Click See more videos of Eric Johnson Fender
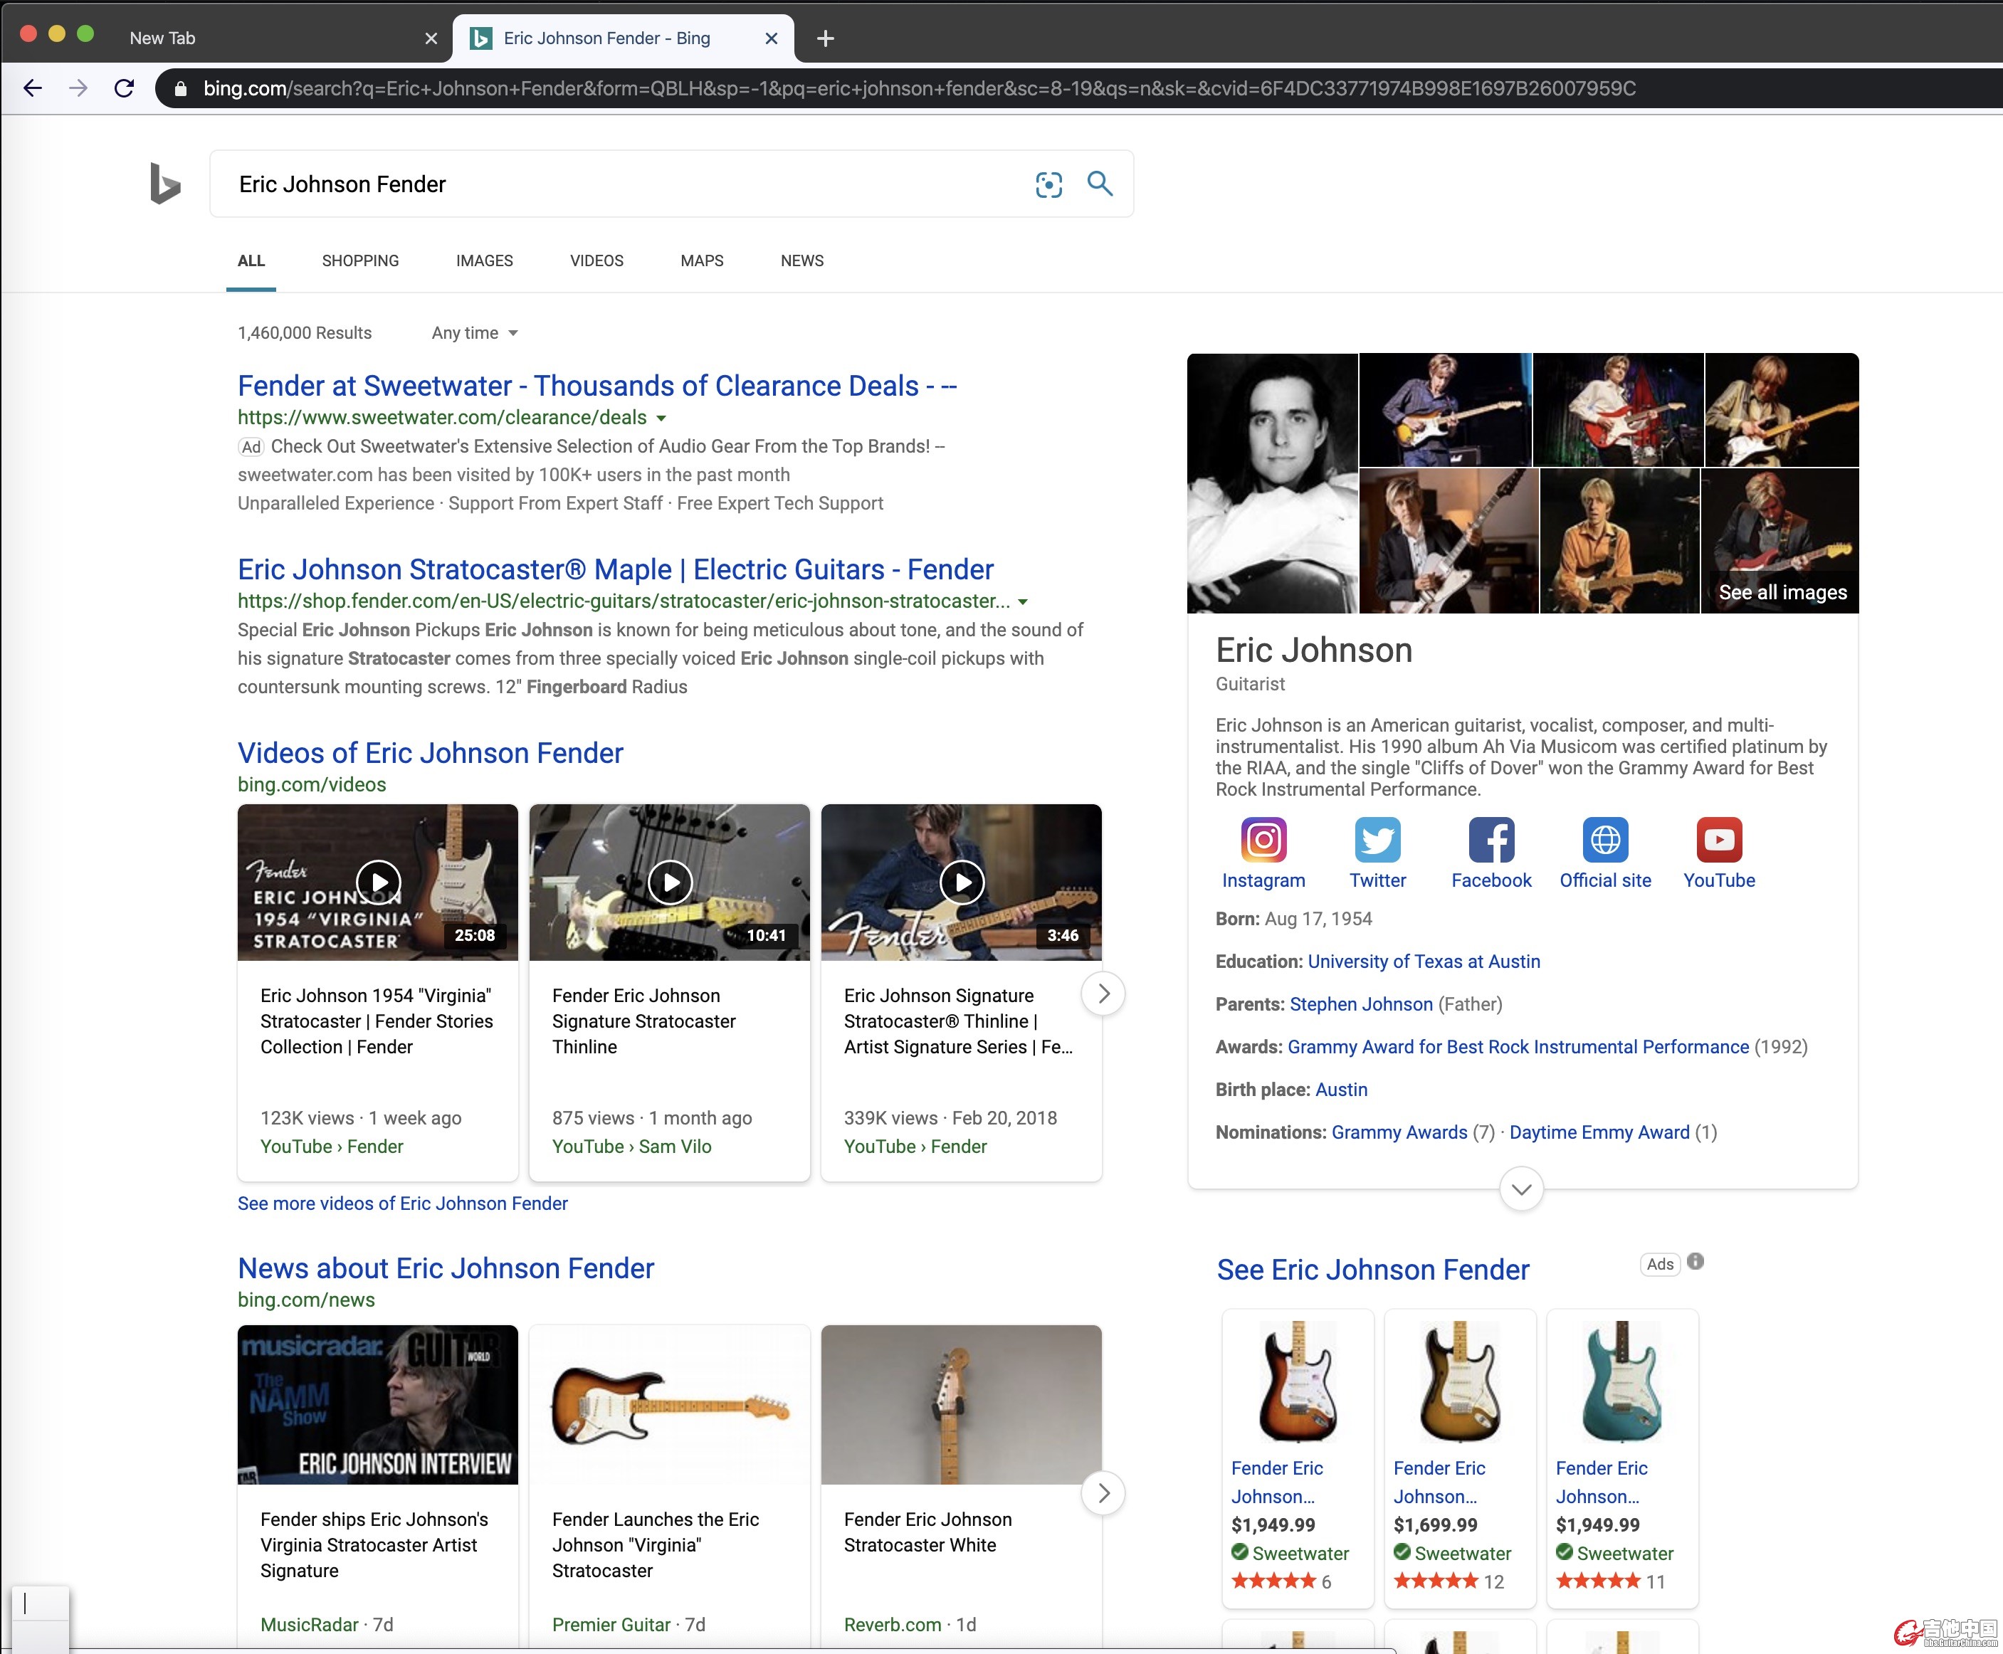The image size is (2003, 1654). (402, 1203)
